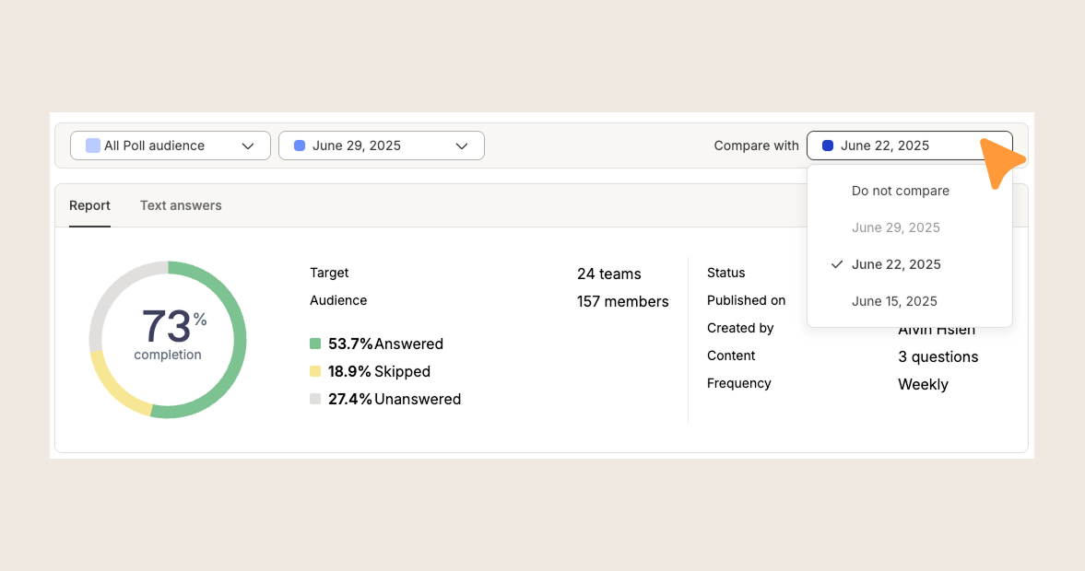Click the chevron in All Poll audience
The height and width of the screenshot is (571, 1085).
247,146
